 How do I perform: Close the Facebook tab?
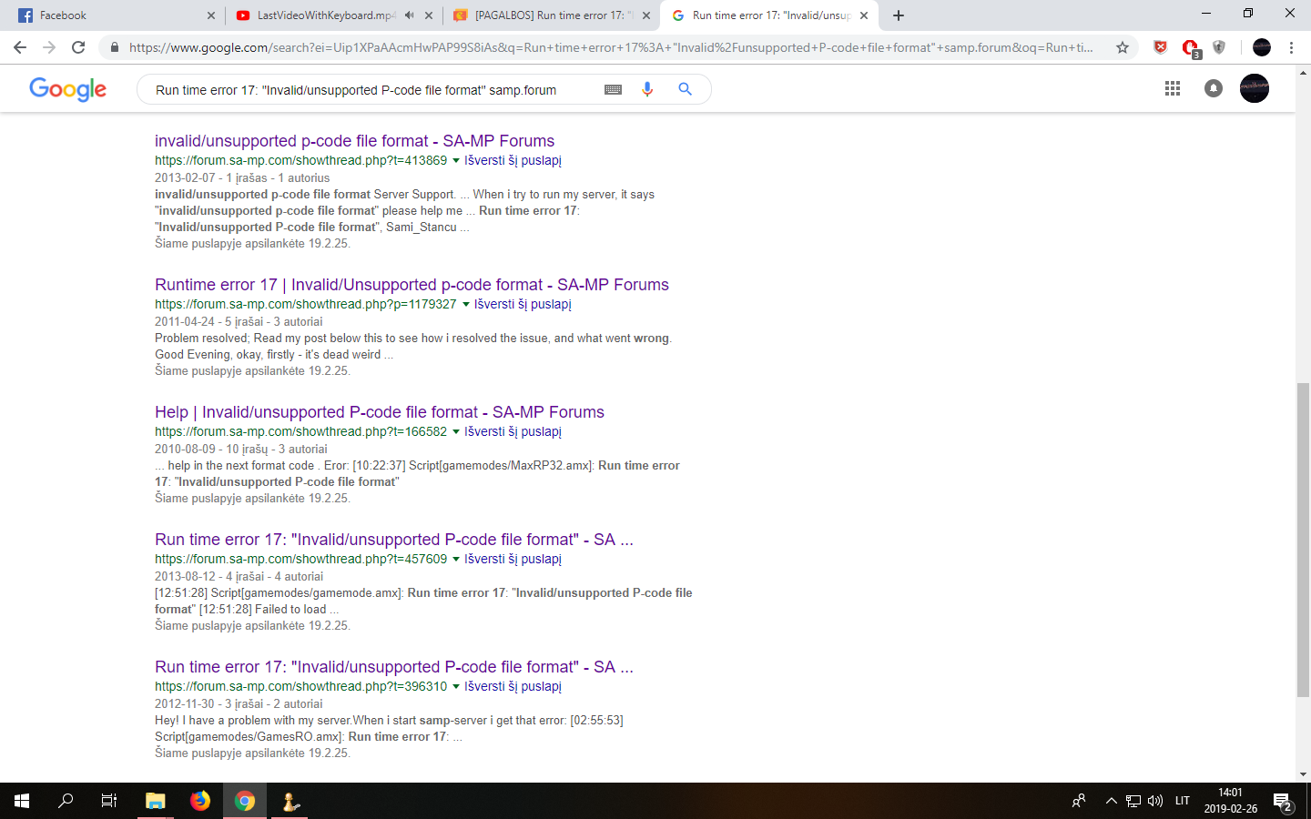[211, 15]
